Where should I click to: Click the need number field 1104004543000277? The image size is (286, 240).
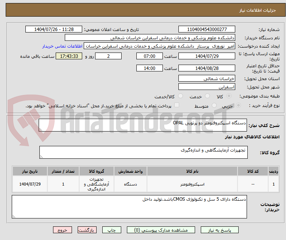pyautogui.click(x=207, y=29)
